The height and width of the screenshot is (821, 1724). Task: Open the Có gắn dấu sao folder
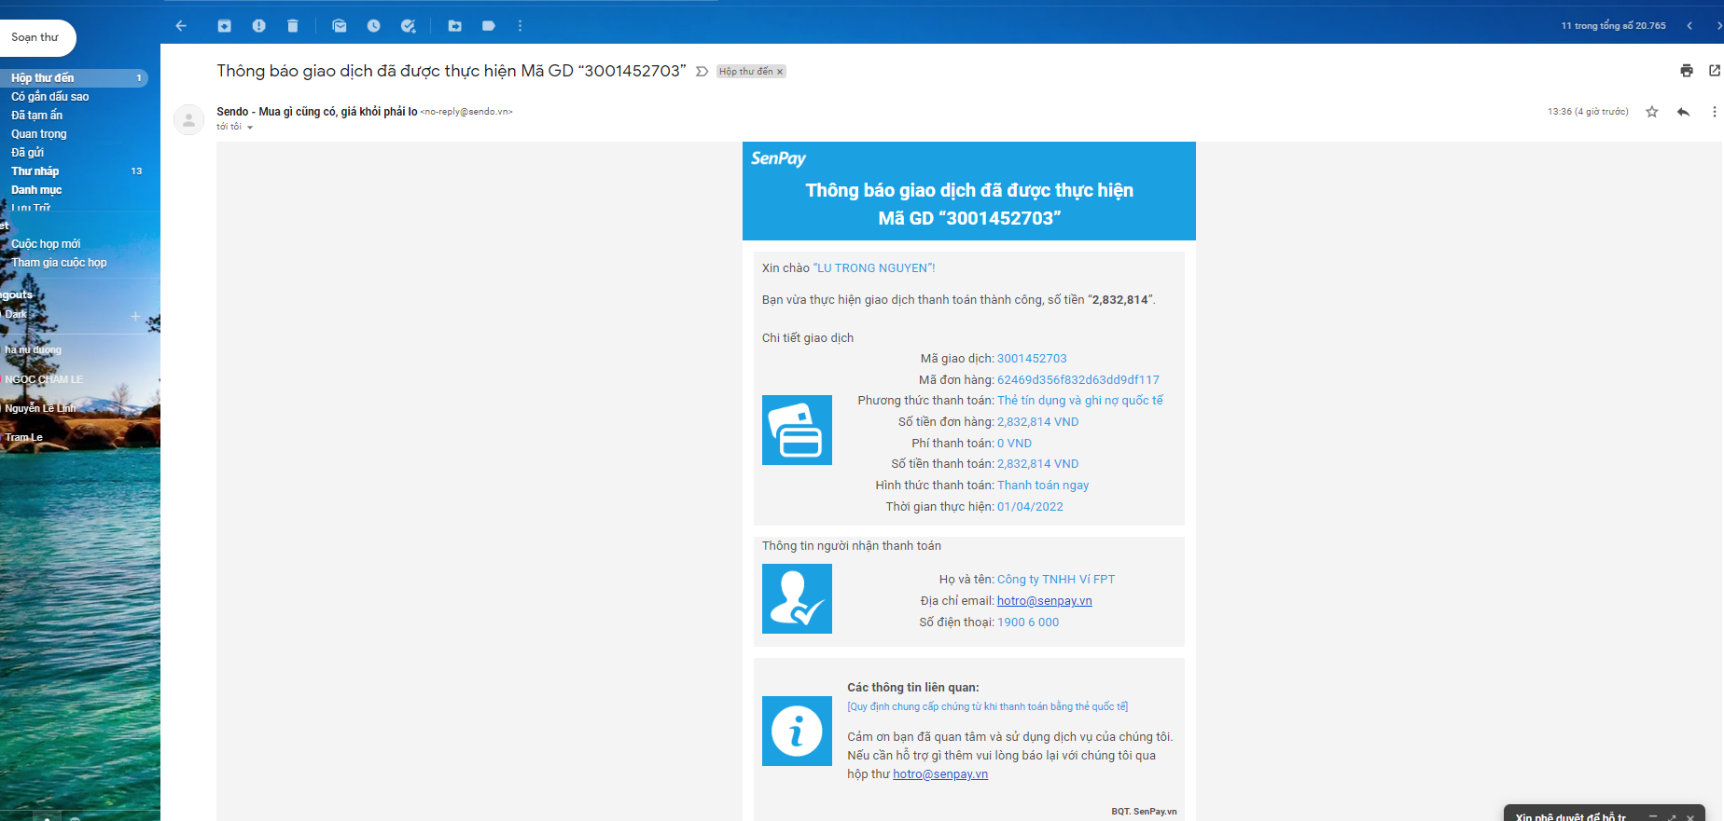pyautogui.click(x=50, y=97)
